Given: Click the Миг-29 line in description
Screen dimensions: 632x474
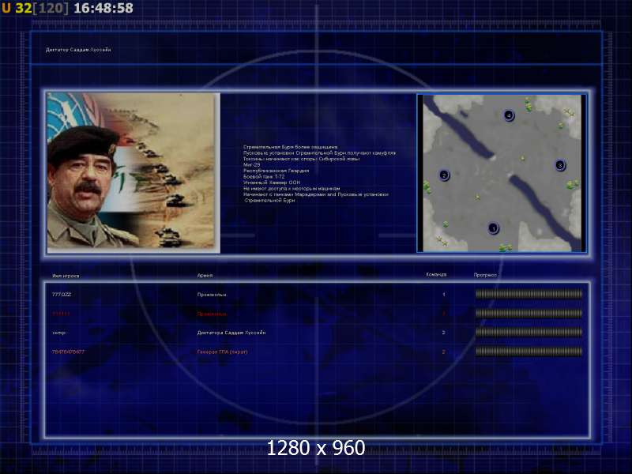Looking at the screenshot, I should (251, 165).
